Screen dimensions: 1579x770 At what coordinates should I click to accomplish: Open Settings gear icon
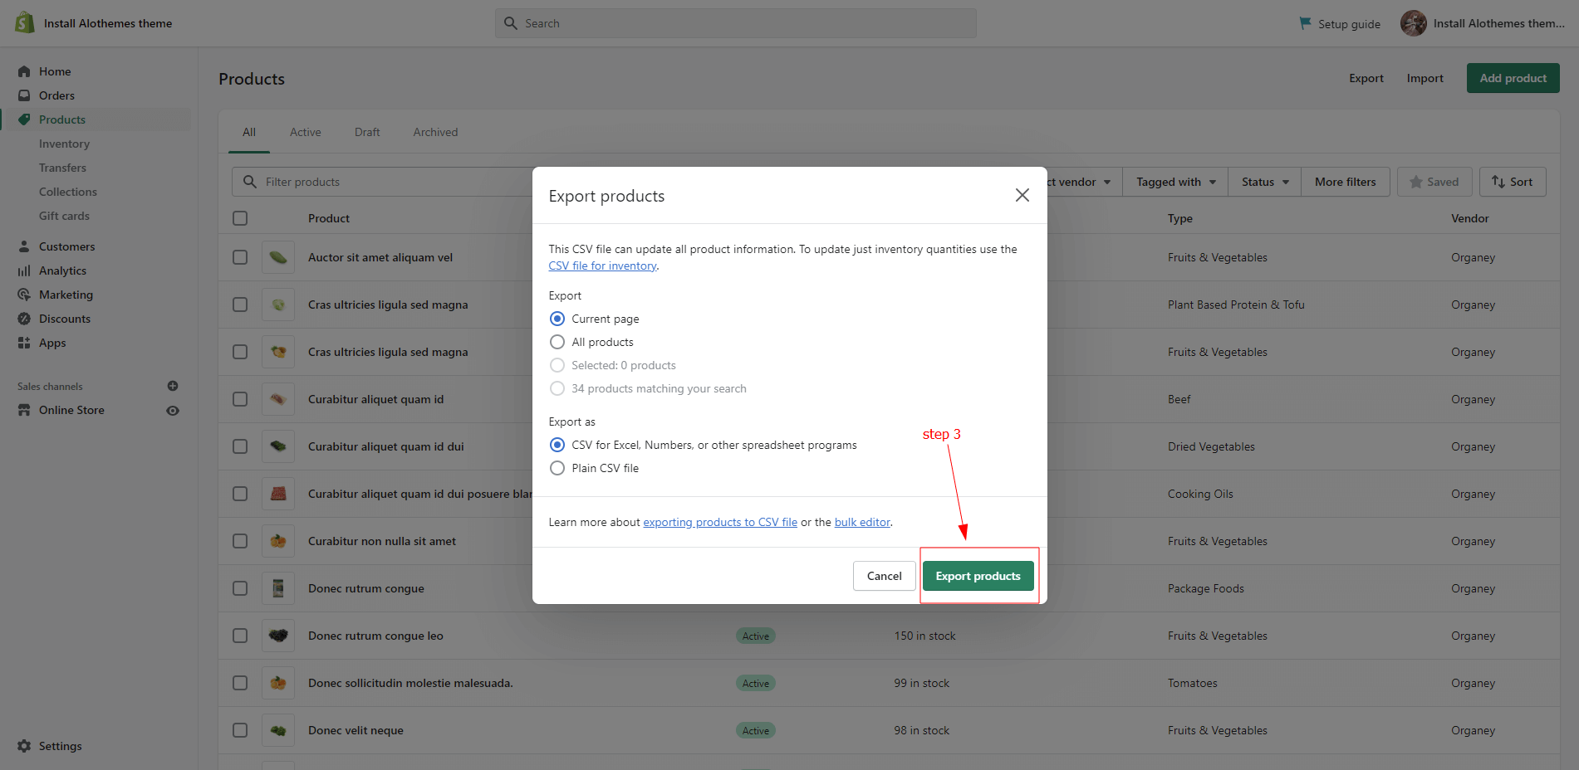pos(24,746)
